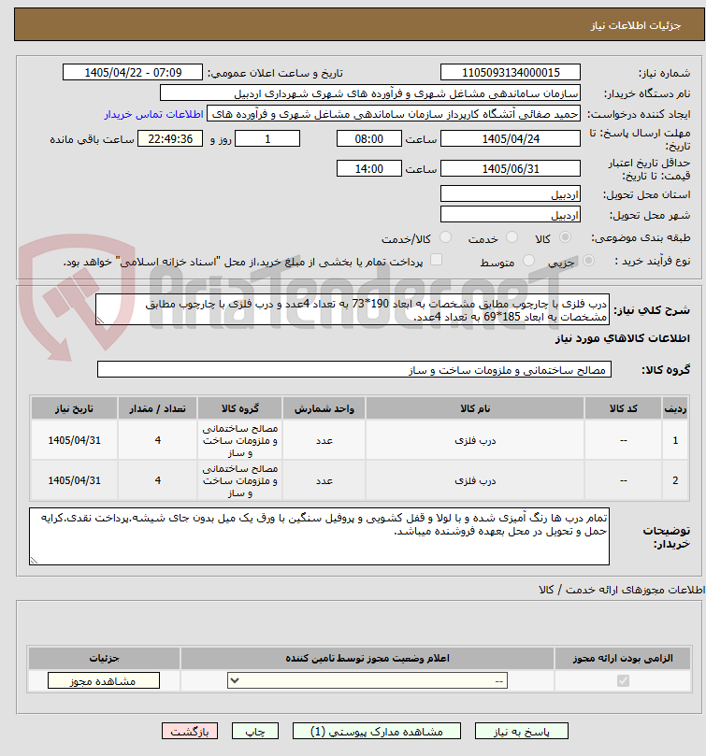Click the remaining time field 22:49:36

point(170,139)
